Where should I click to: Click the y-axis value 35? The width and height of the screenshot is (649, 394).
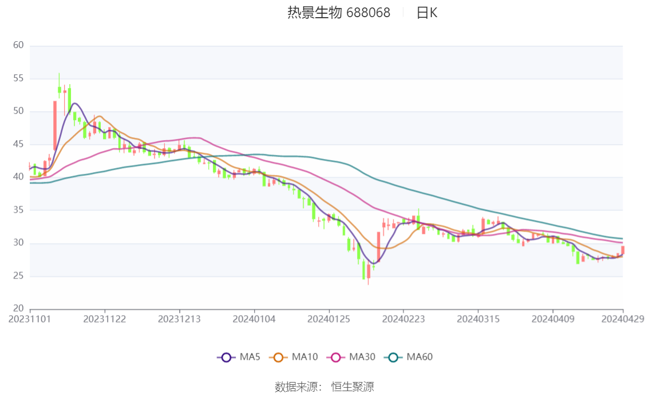(x=18, y=210)
